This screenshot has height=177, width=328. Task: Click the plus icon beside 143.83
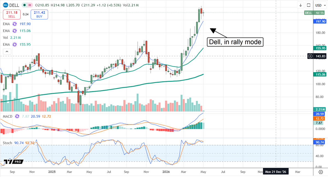pyautogui.click(x=310, y=56)
